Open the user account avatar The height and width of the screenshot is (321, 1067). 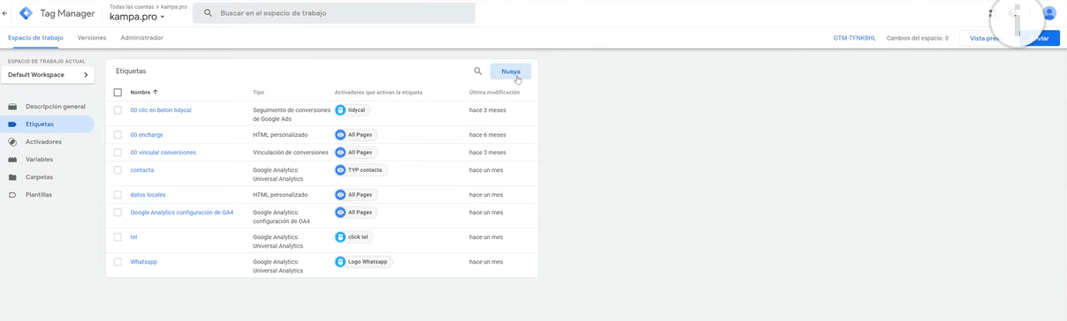(1049, 13)
